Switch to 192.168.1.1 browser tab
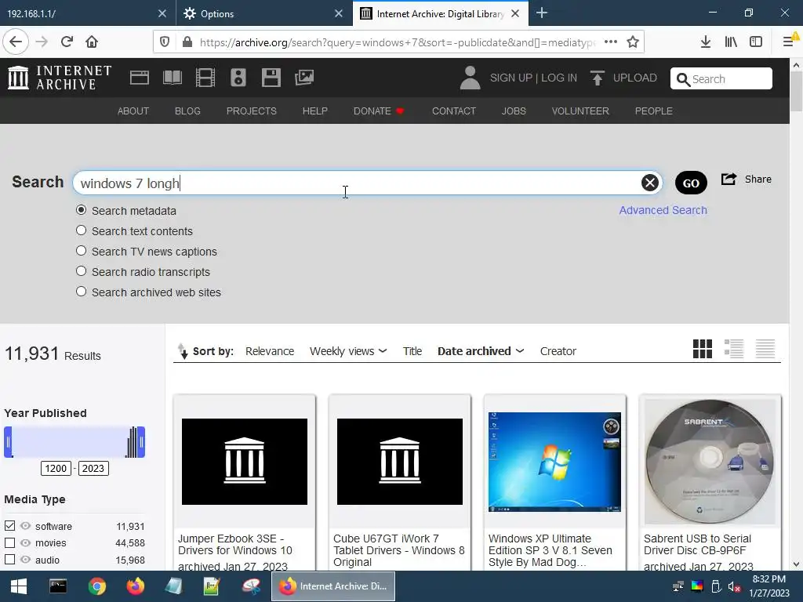The height and width of the screenshot is (602, 803). tap(87, 13)
